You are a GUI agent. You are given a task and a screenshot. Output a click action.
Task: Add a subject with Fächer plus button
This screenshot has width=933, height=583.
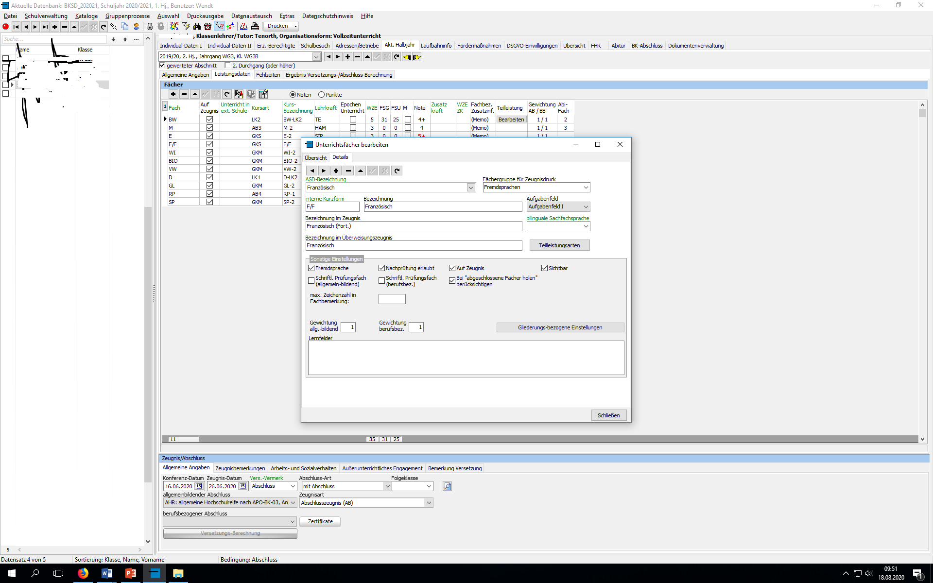(x=173, y=94)
